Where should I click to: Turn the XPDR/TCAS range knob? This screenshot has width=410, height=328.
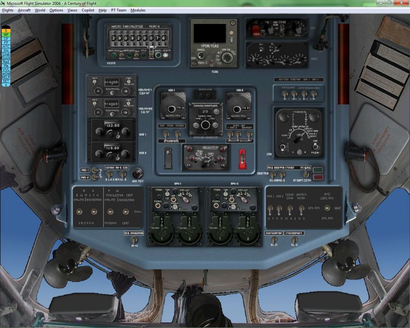tap(201, 55)
